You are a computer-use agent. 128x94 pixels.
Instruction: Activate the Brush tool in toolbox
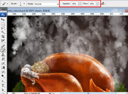click(3, 51)
